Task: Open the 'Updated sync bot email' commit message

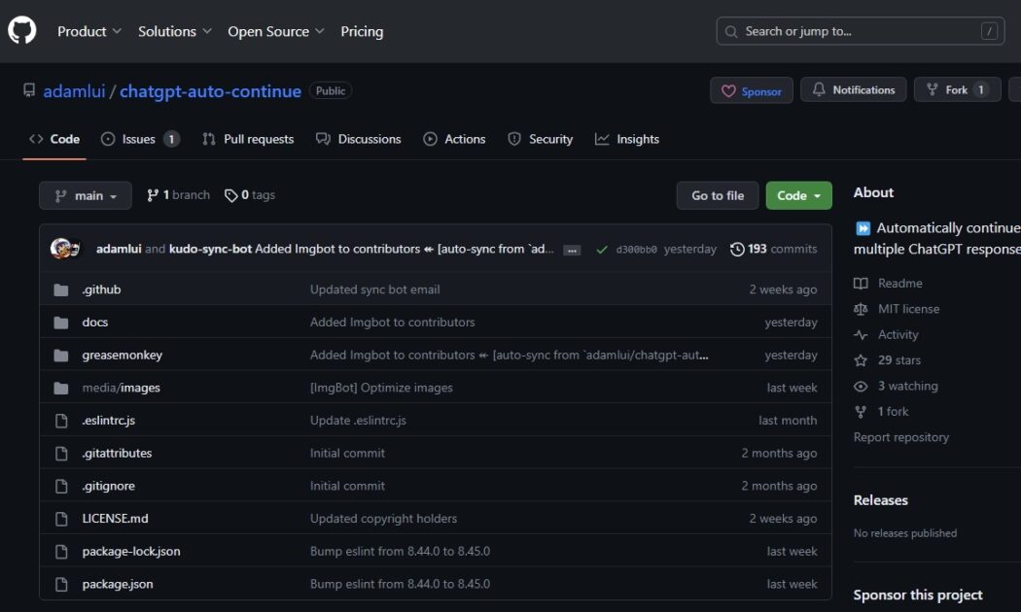Action: [x=375, y=289]
